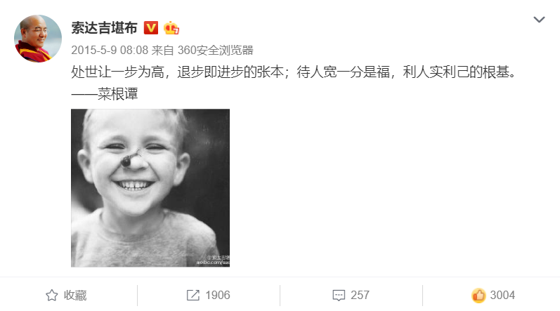
Task: Enlarge the smiling boy photo
Action: click(150, 188)
